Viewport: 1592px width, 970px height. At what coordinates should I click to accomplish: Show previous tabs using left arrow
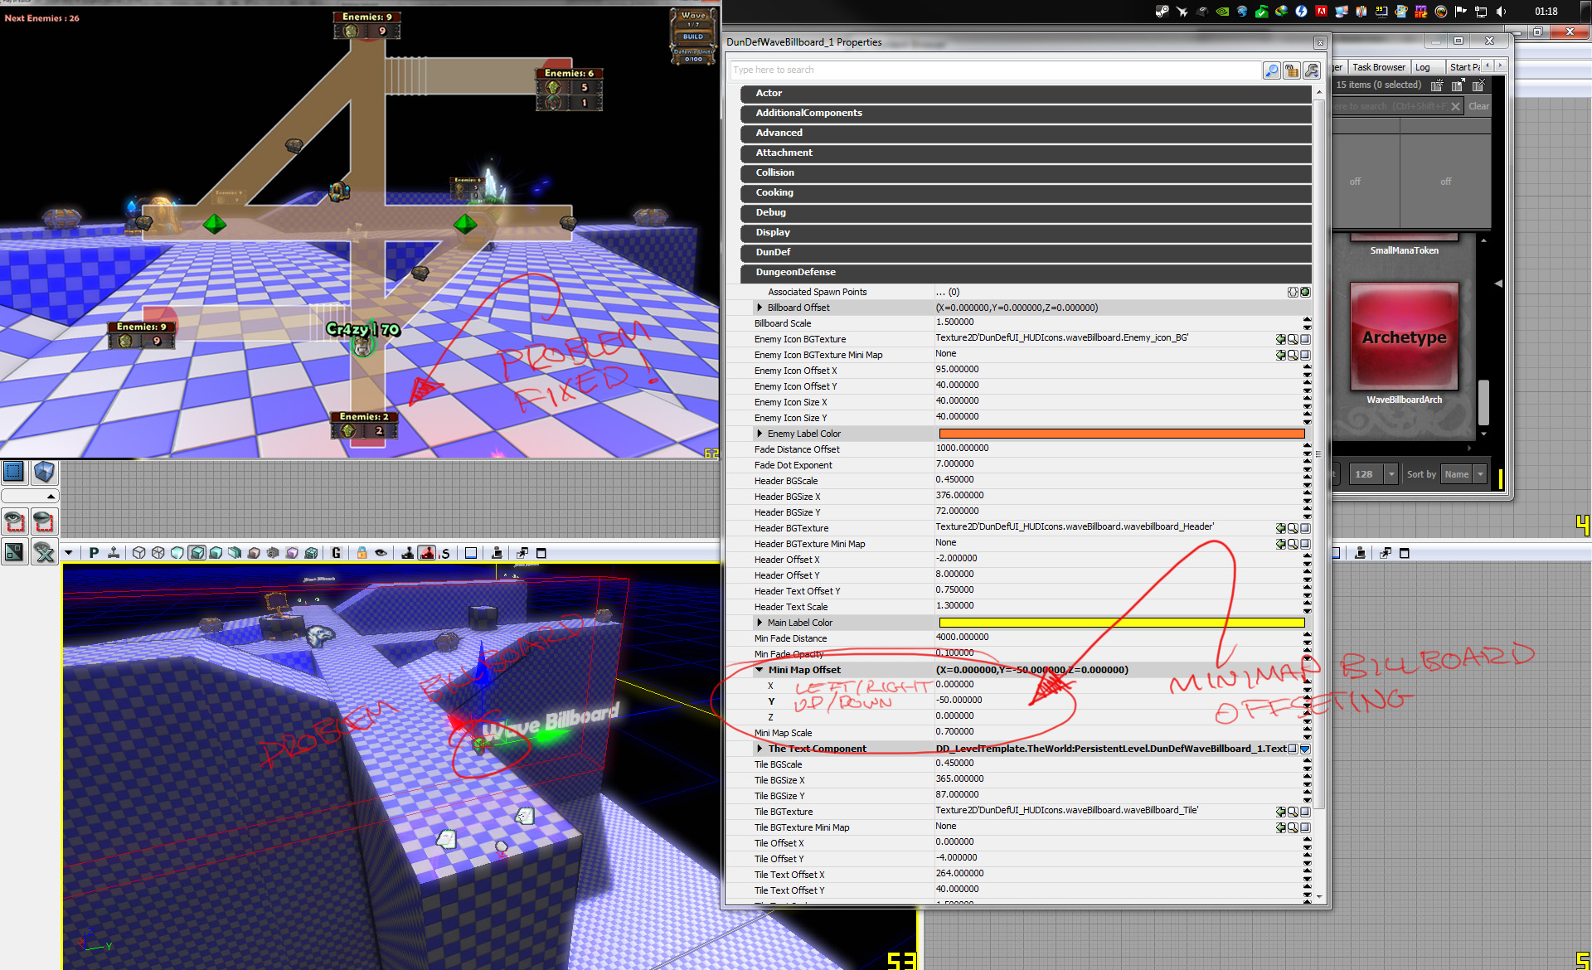click(1488, 65)
